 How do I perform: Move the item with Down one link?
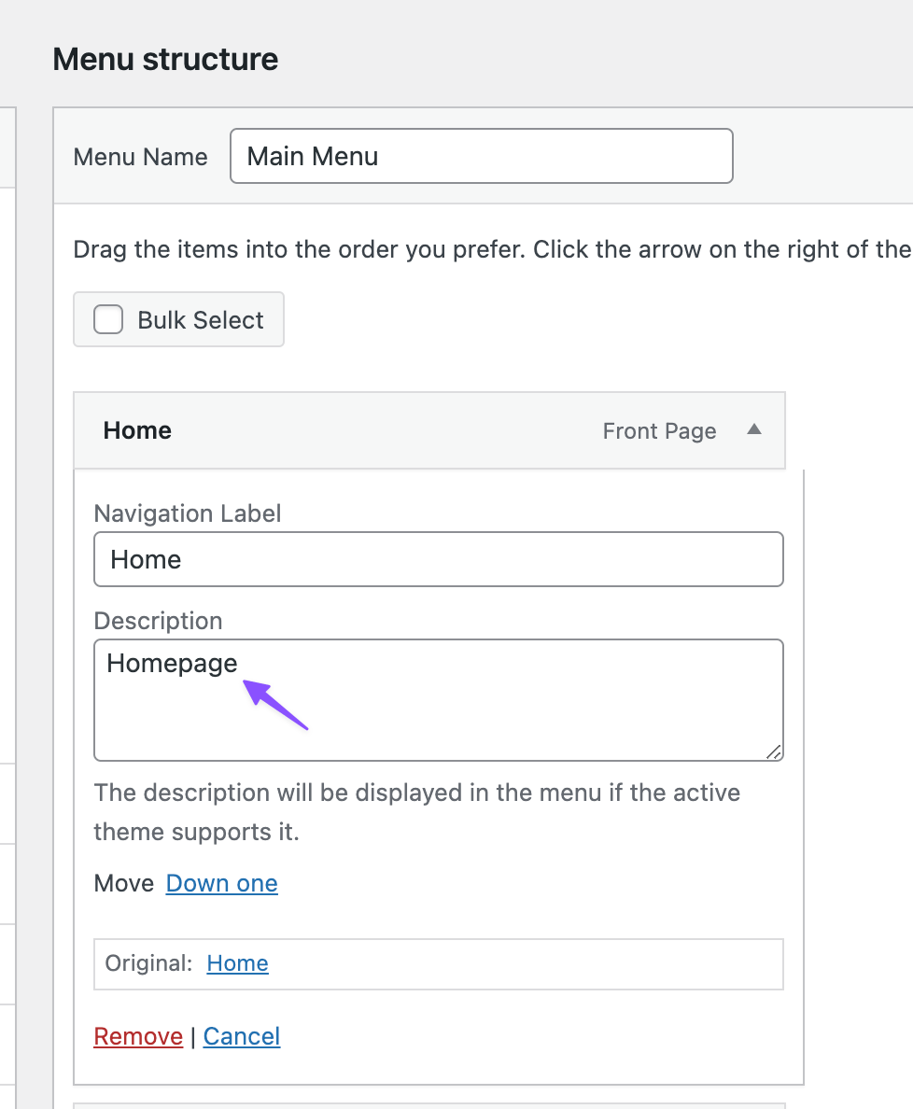tap(222, 883)
